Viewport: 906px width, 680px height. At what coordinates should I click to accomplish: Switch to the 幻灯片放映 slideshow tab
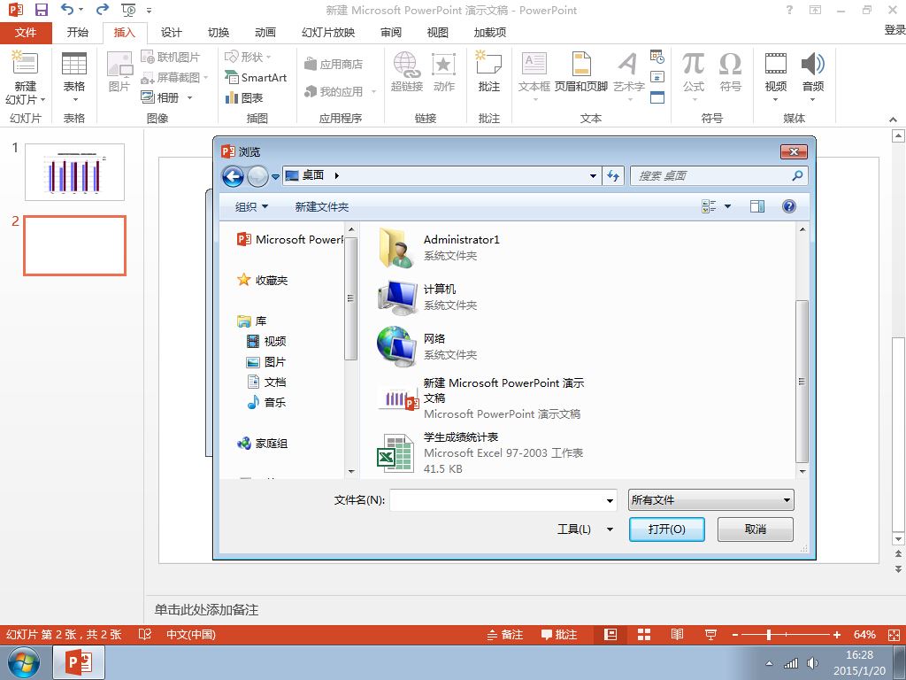328,33
